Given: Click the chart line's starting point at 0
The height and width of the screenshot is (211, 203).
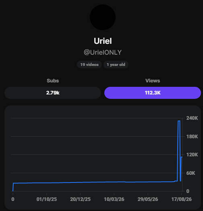Looking at the screenshot, I should pyautogui.click(x=13, y=191).
